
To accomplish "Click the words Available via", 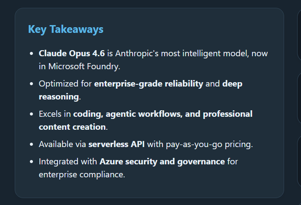I will (62, 144).
